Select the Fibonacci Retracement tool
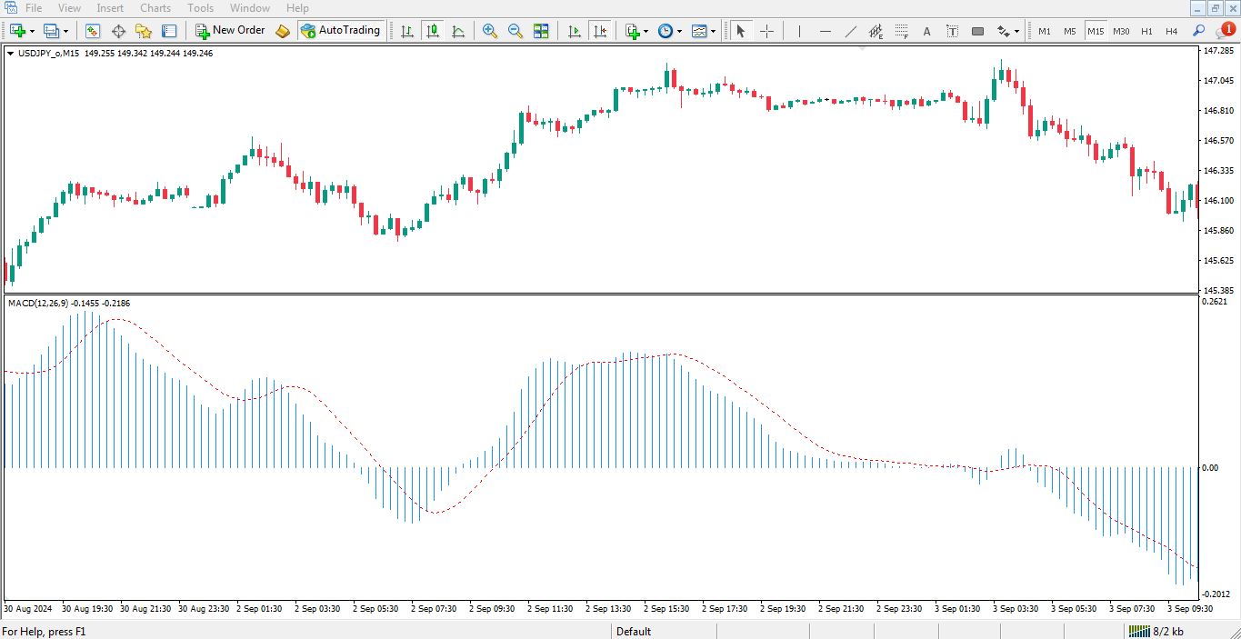Screen dimensions: 1241x639 [902, 31]
